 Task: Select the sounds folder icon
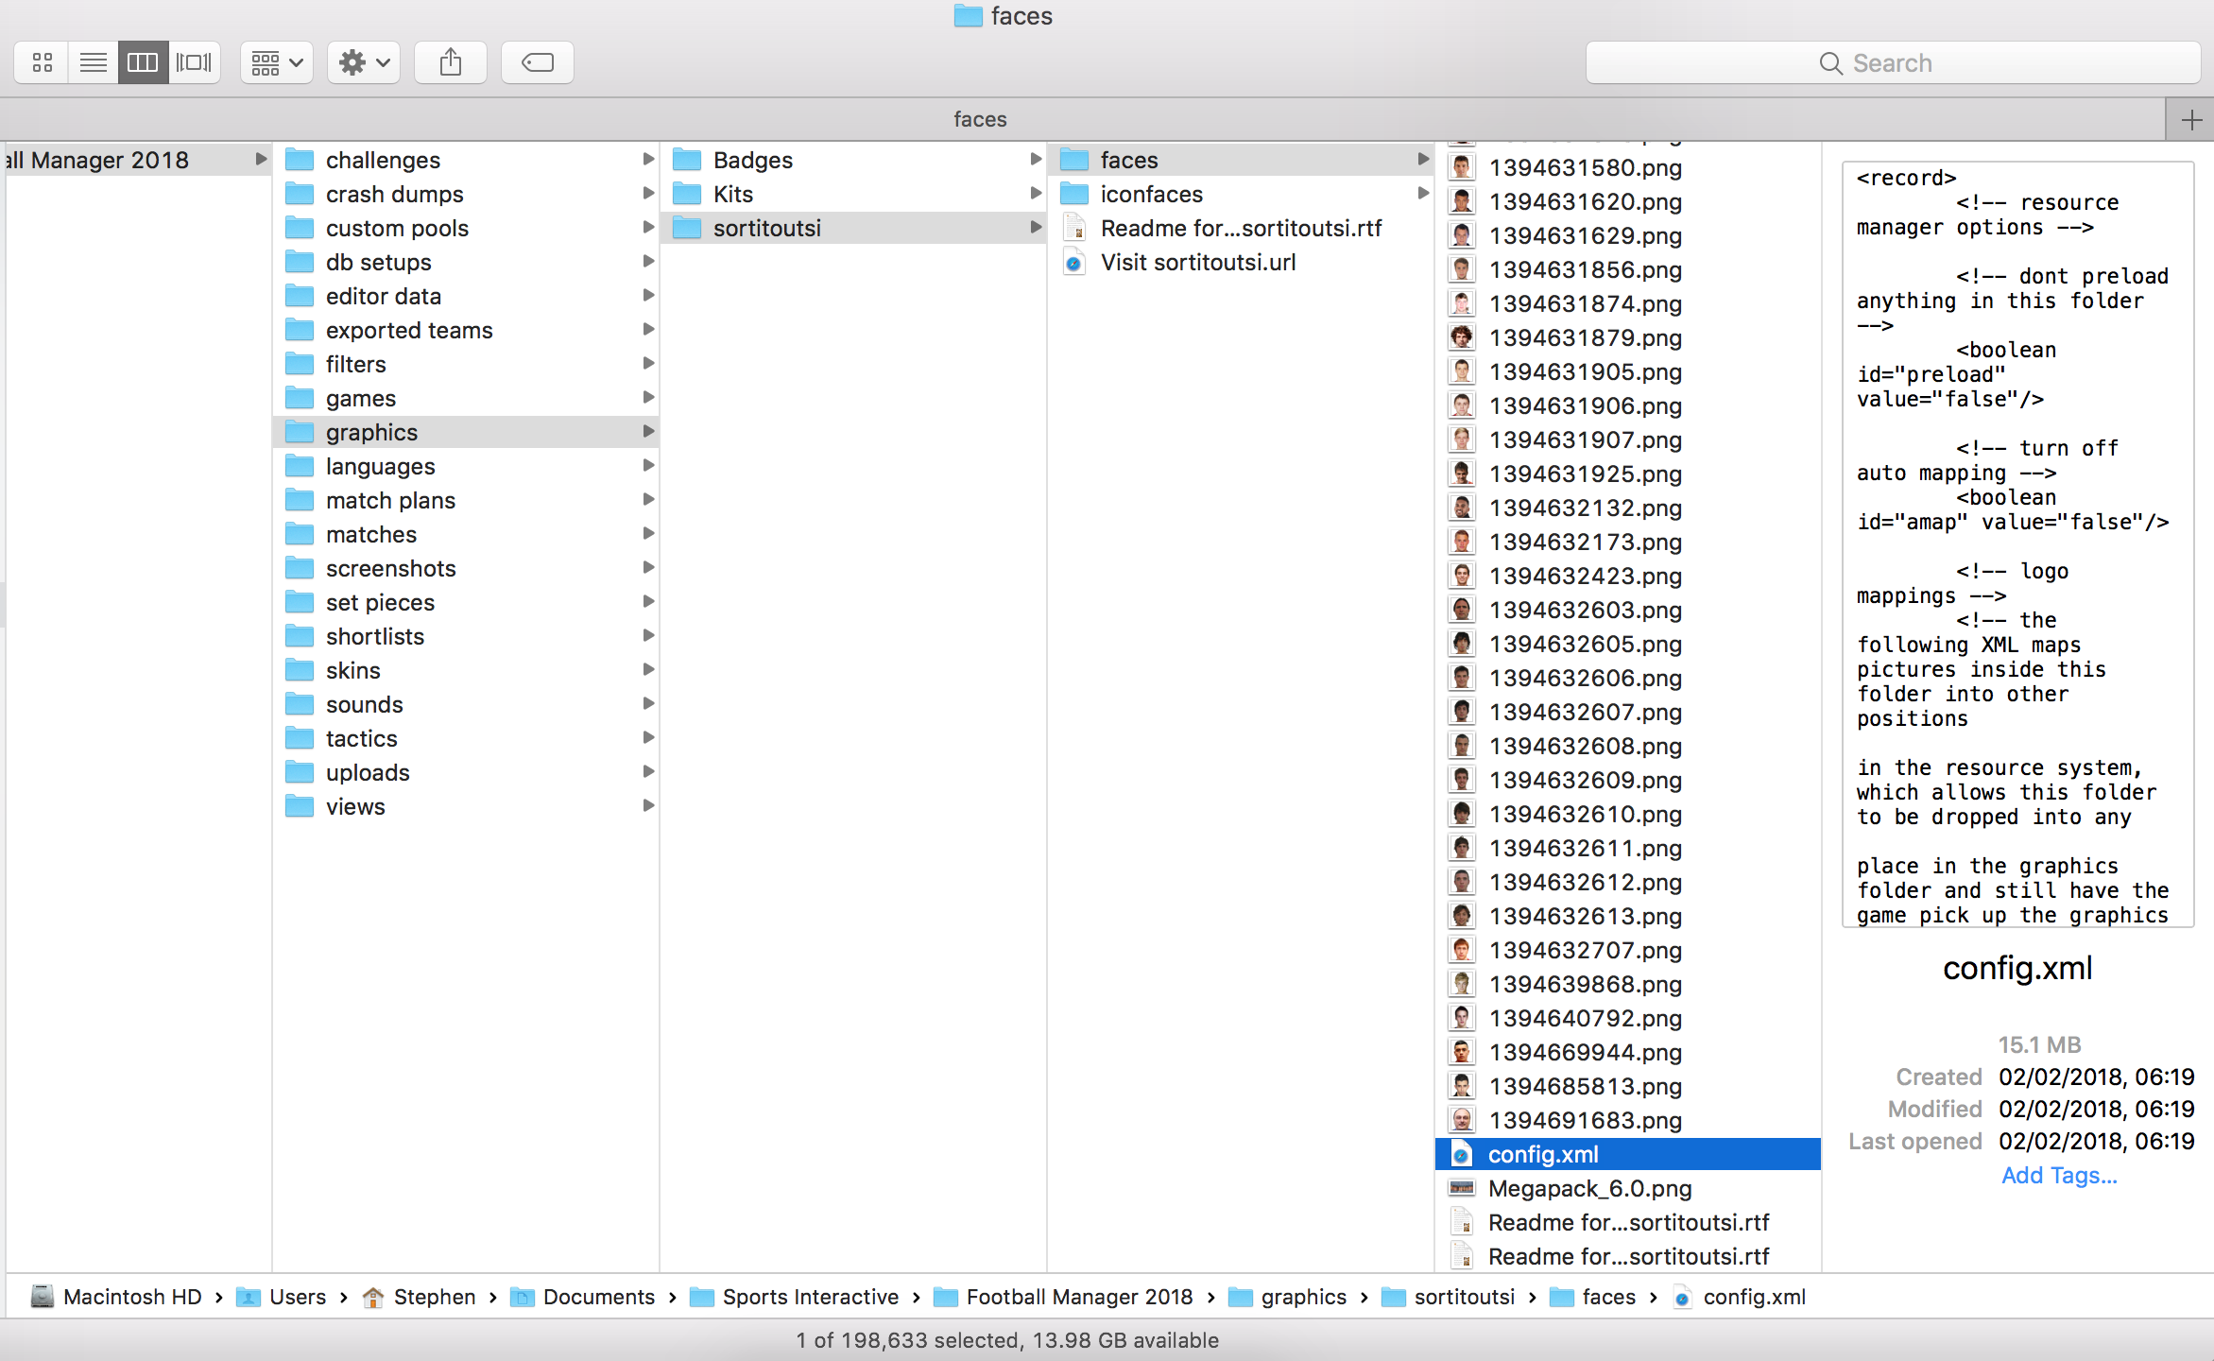pyautogui.click(x=300, y=704)
